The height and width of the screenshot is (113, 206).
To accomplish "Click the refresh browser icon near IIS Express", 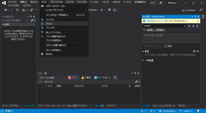I will pyautogui.click(x=102, y=10).
